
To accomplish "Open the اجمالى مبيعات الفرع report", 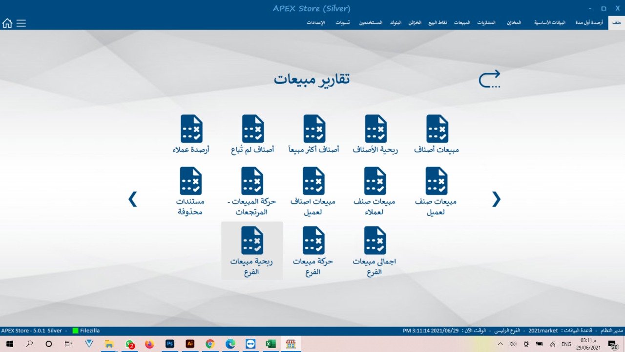I will pyautogui.click(x=375, y=250).
